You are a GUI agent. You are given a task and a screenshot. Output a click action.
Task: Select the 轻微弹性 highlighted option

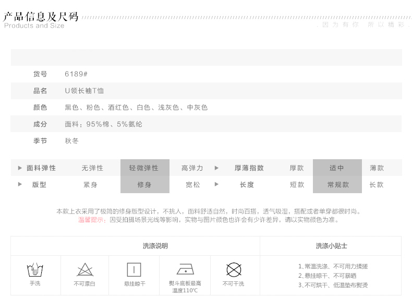pos(145,168)
